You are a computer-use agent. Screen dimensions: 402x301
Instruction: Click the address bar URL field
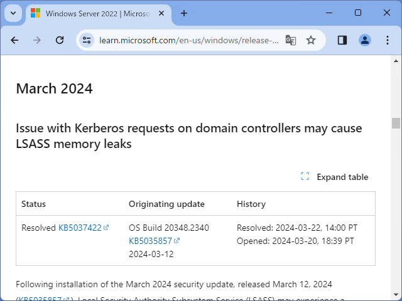(x=188, y=40)
